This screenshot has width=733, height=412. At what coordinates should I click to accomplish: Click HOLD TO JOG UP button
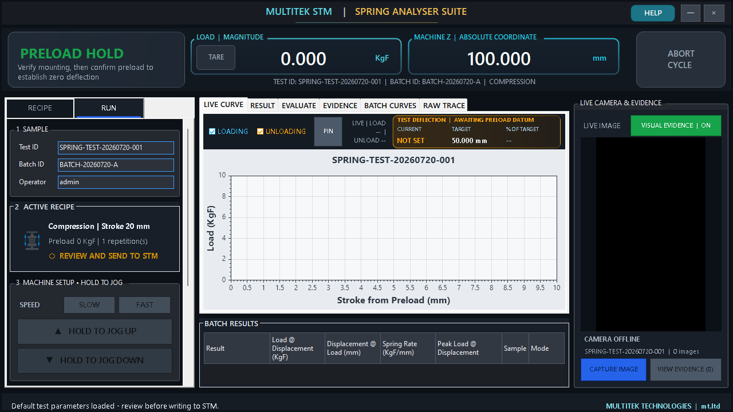click(95, 331)
